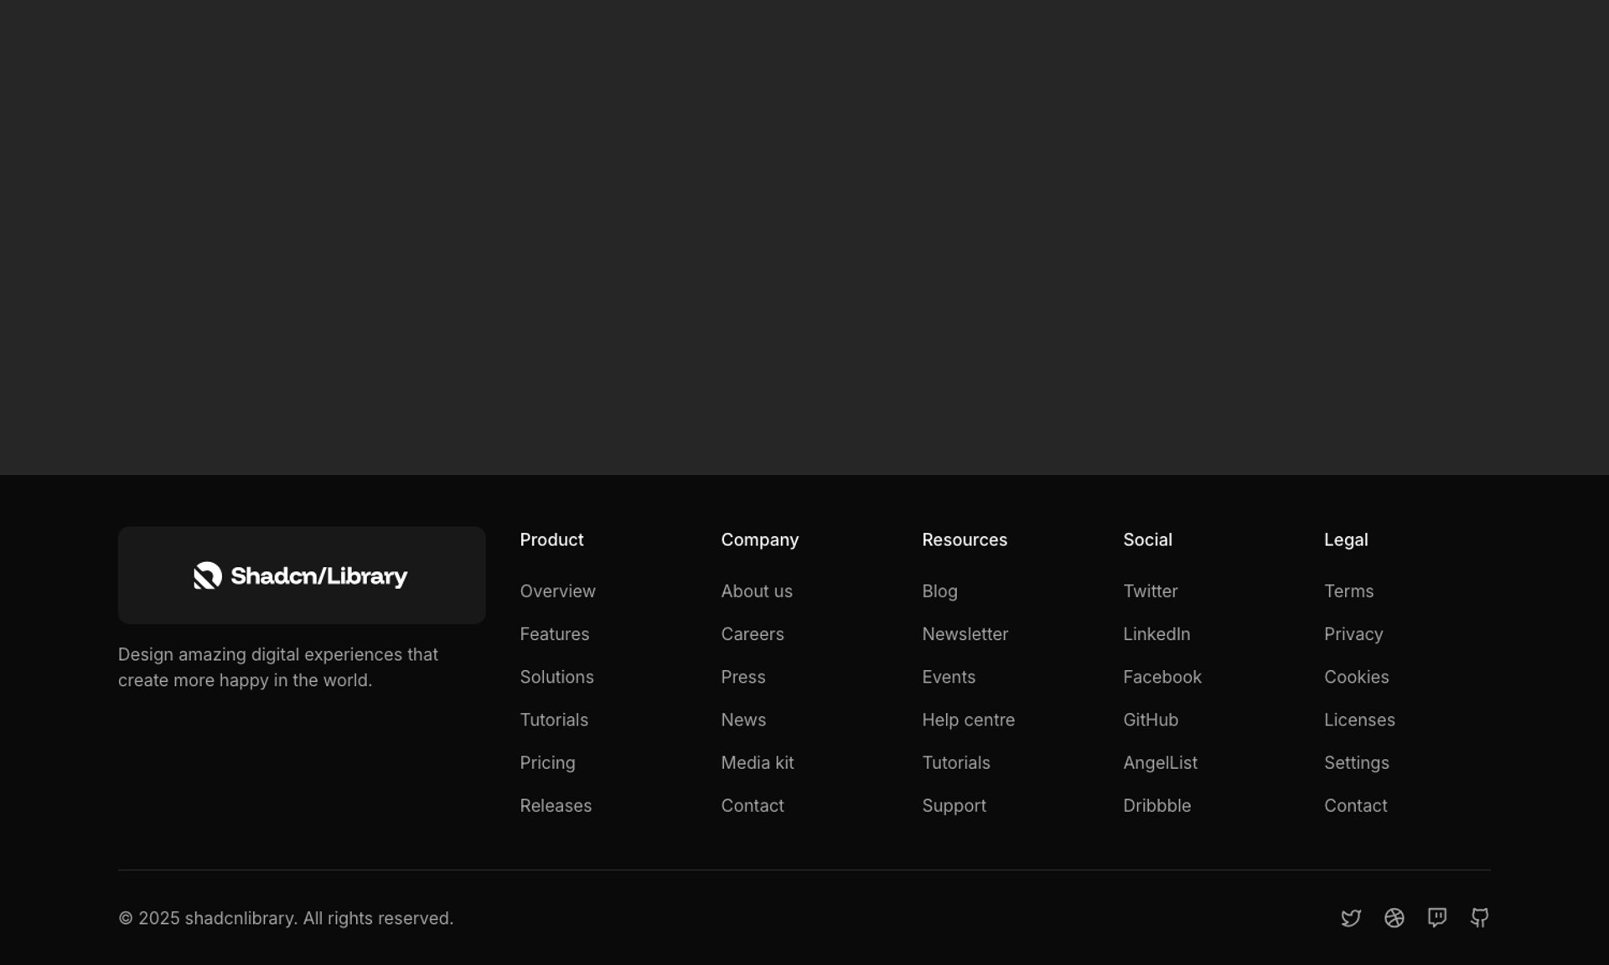The height and width of the screenshot is (965, 1609).
Task: Click Contact in the Company column
Action: coord(753,806)
